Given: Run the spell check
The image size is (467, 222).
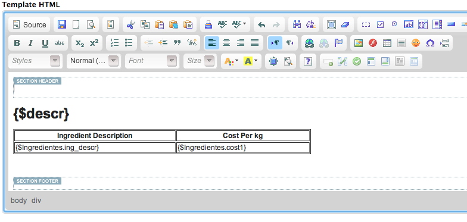Looking at the screenshot, I should click(x=223, y=25).
